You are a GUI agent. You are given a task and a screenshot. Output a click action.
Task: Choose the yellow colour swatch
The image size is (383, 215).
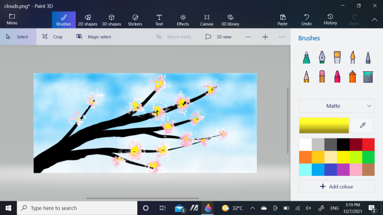click(343, 157)
